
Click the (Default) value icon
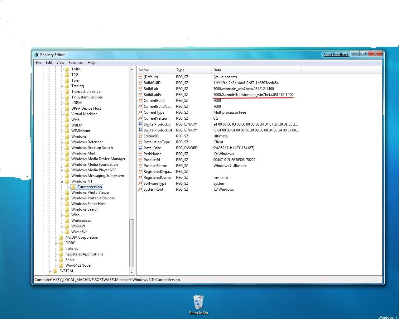[x=140, y=77]
